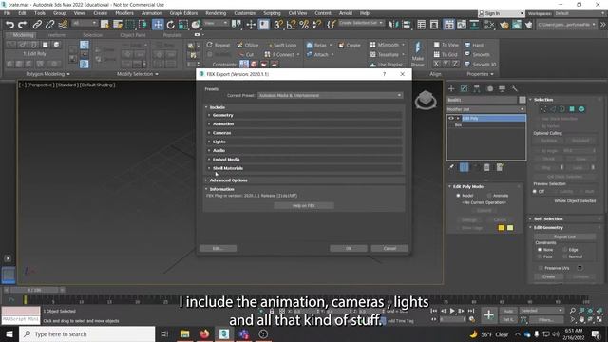Click the Pin Stack icon below modifier stack

[451, 167]
